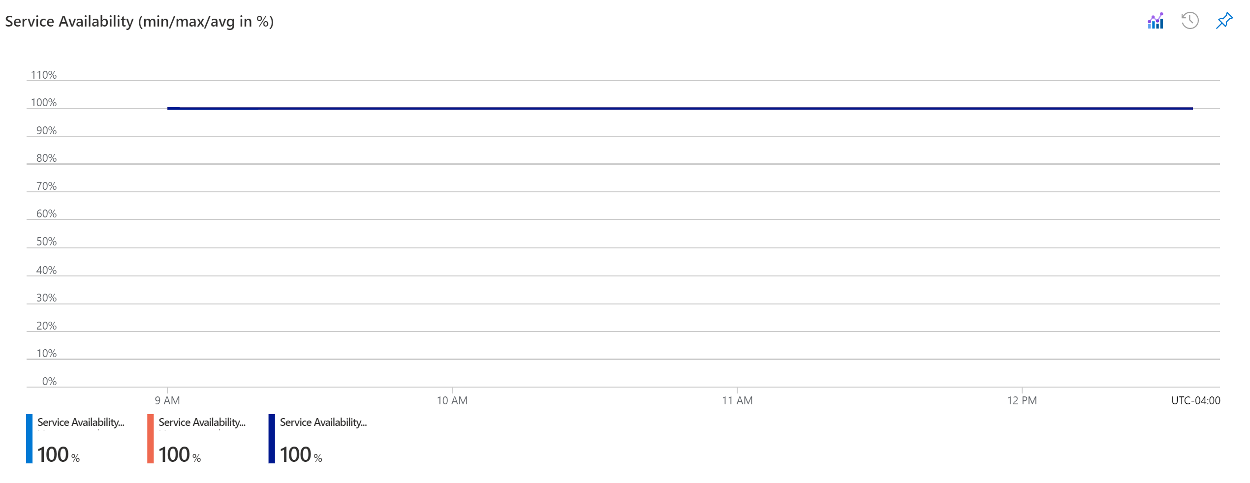
Task: Pin this chart to the dashboard
Action: (1224, 21)
